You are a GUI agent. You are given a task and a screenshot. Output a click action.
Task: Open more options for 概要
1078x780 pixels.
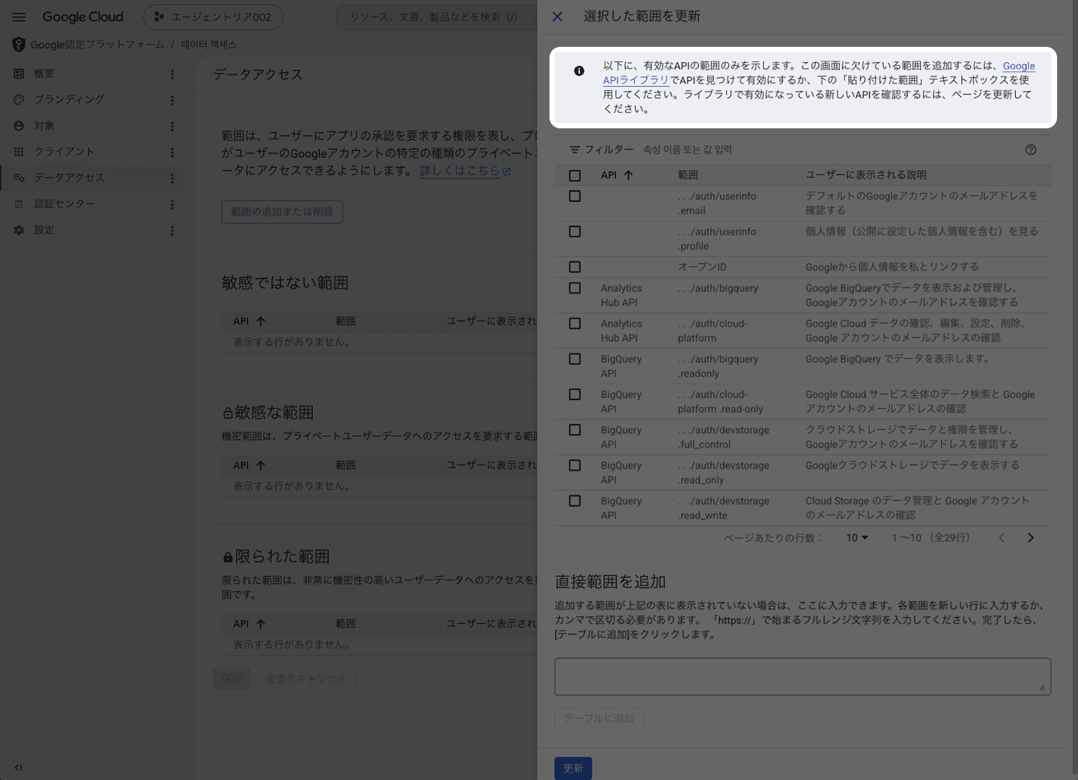coord(172,74)
